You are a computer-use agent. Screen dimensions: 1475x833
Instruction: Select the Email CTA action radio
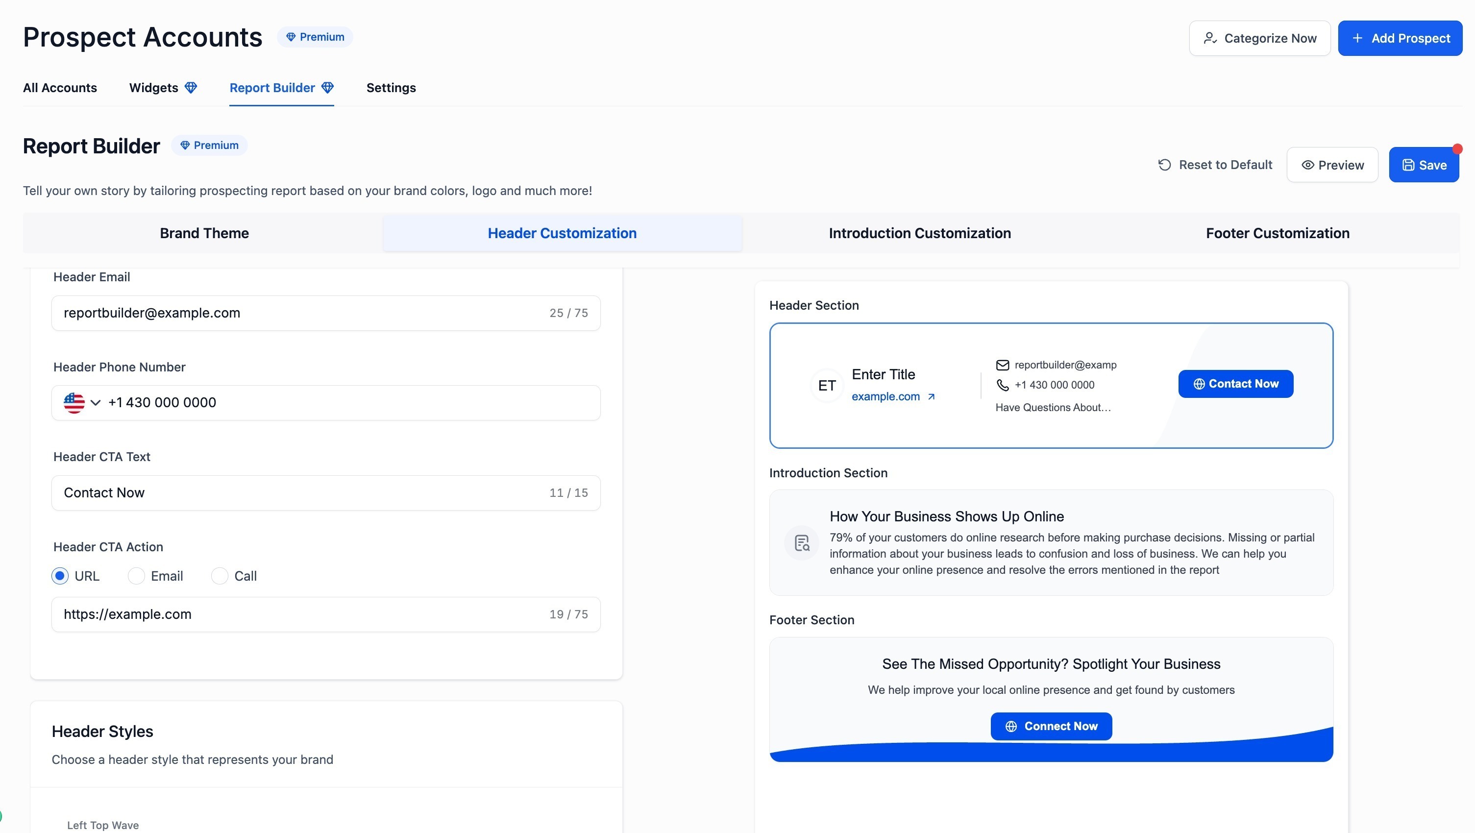[136, 576]
